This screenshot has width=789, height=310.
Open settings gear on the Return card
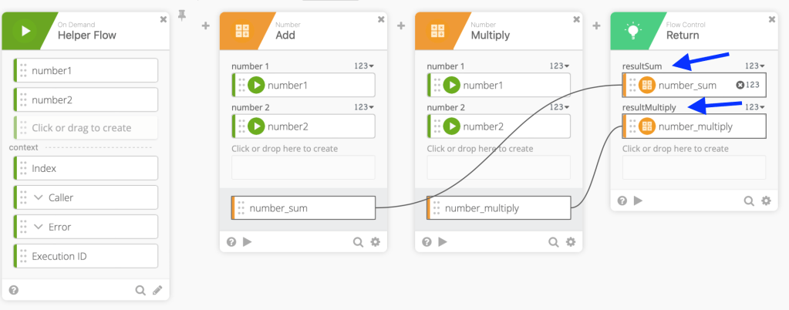point(766,200)
